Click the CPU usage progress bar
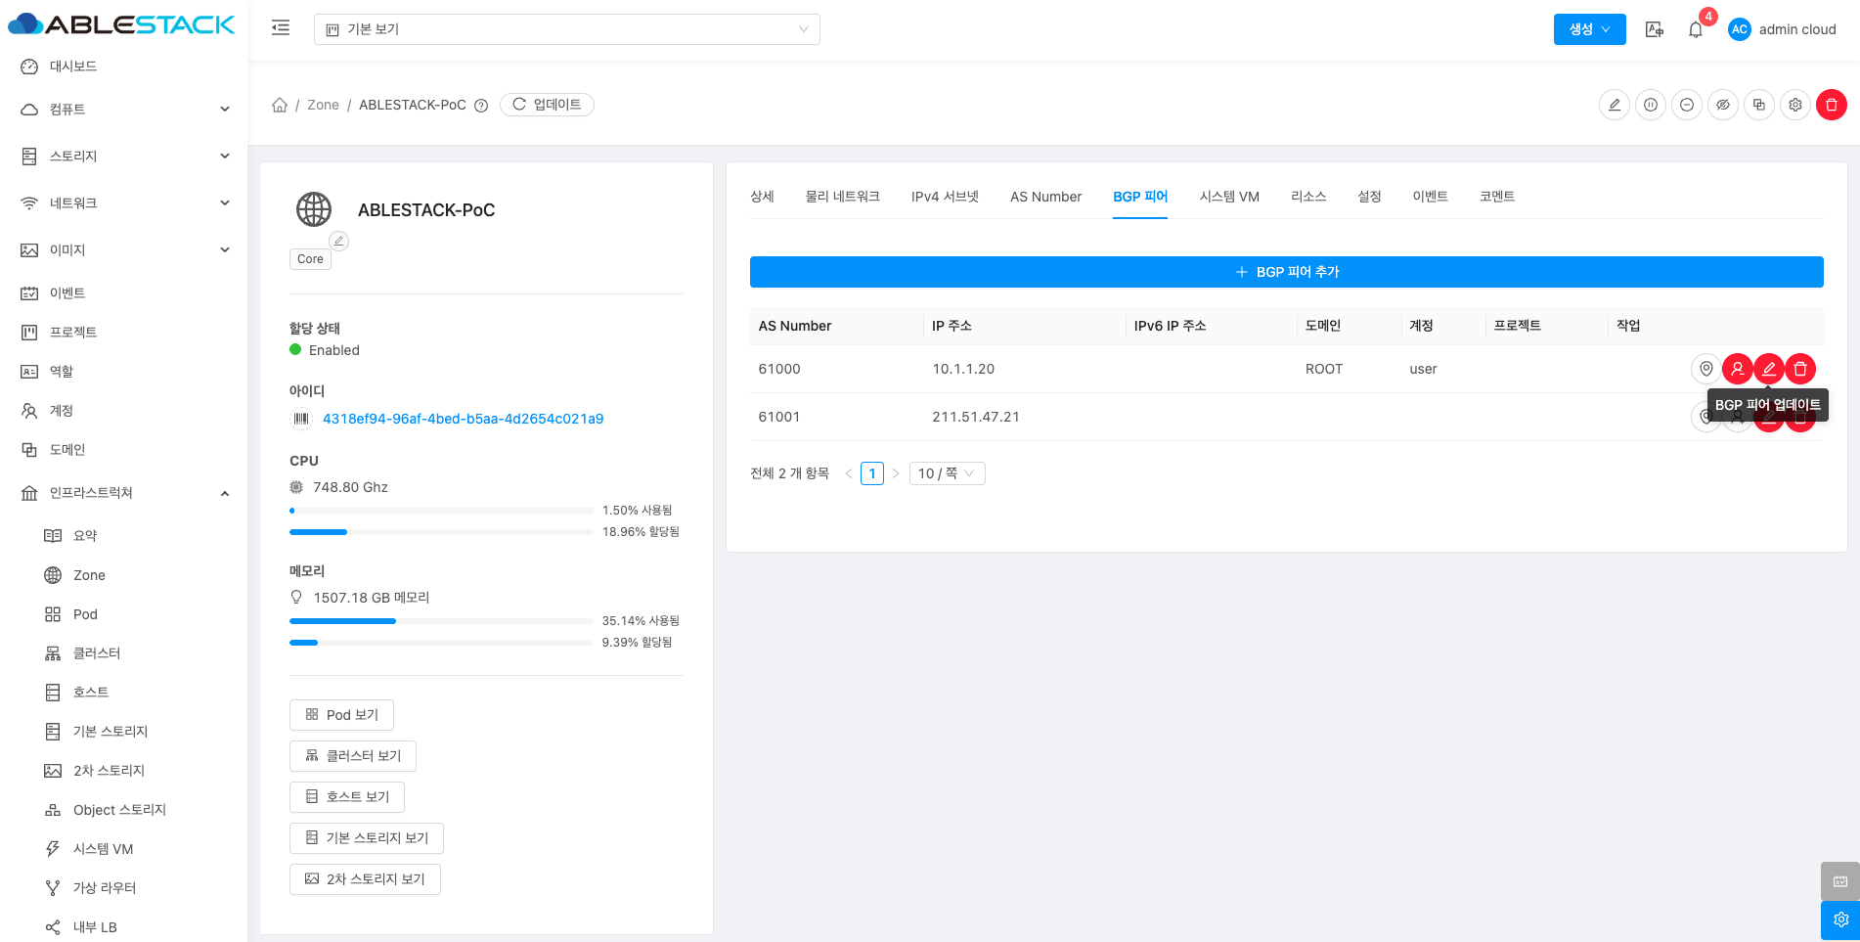Screen dimensions: 1860x942 click(x=441, y=511)
